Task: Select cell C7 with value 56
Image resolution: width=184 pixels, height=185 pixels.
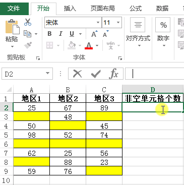Action: (104, 153)
